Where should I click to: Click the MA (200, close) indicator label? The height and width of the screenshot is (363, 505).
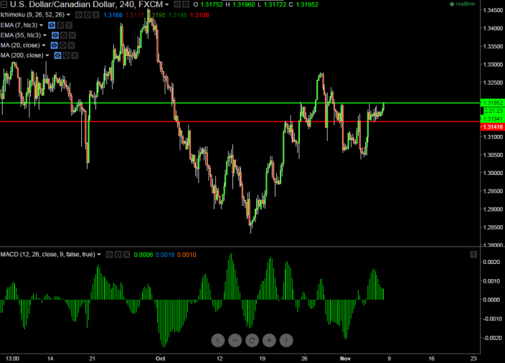(22, 55)
